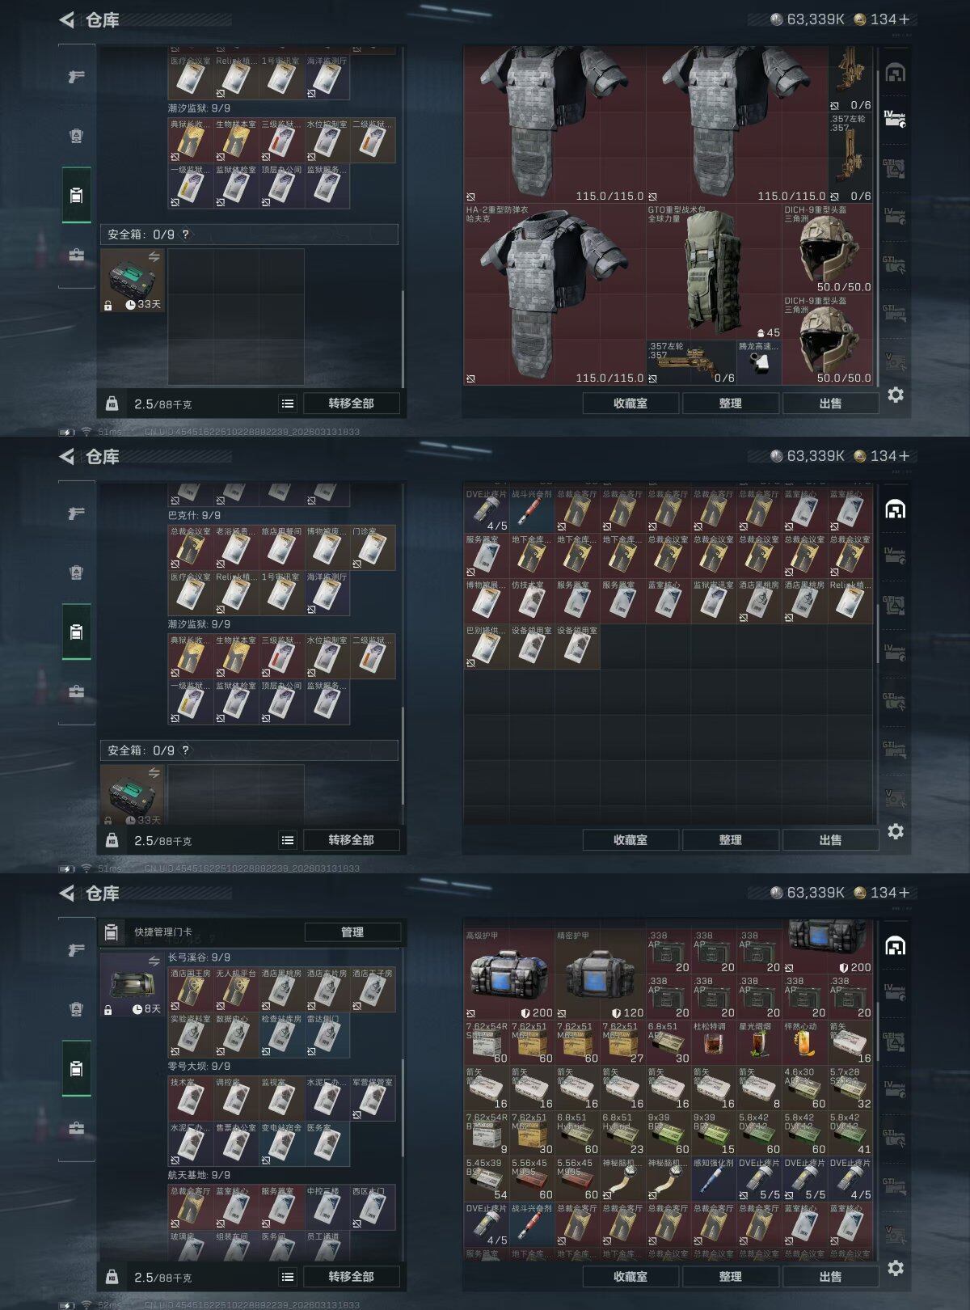
Task: Click the 酒店国王房 keycard
Action: pos(191,990)
